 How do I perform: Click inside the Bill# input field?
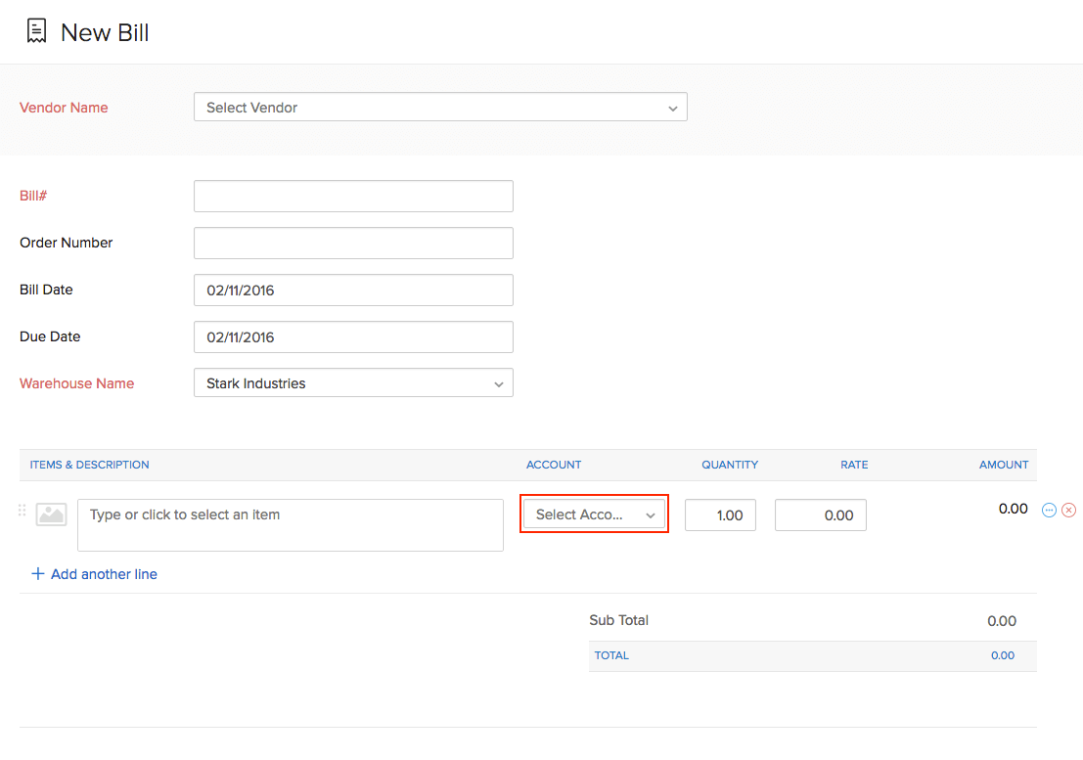coord(353,196)
